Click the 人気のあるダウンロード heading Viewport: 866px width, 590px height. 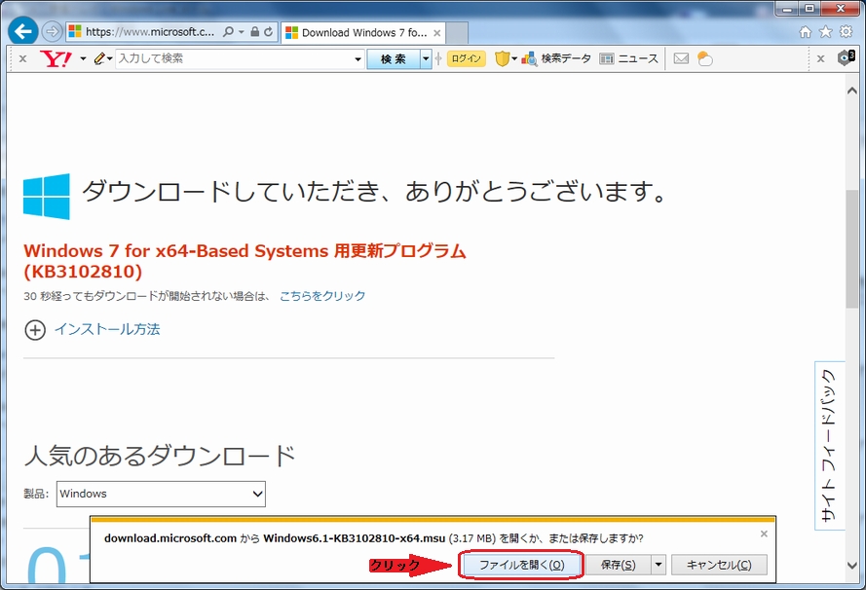[x=160, y=456]
